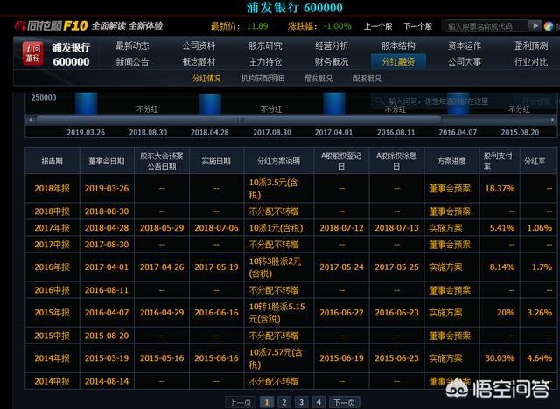Click the 2015.08.20 chart date label
Viewport: 560px width, 409px height.
point(520,132)
